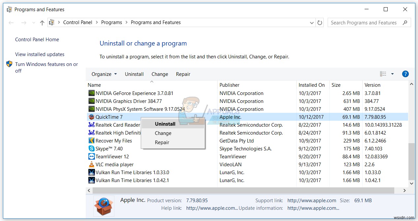Sort programs by the Installed On column

click(311, 85)
